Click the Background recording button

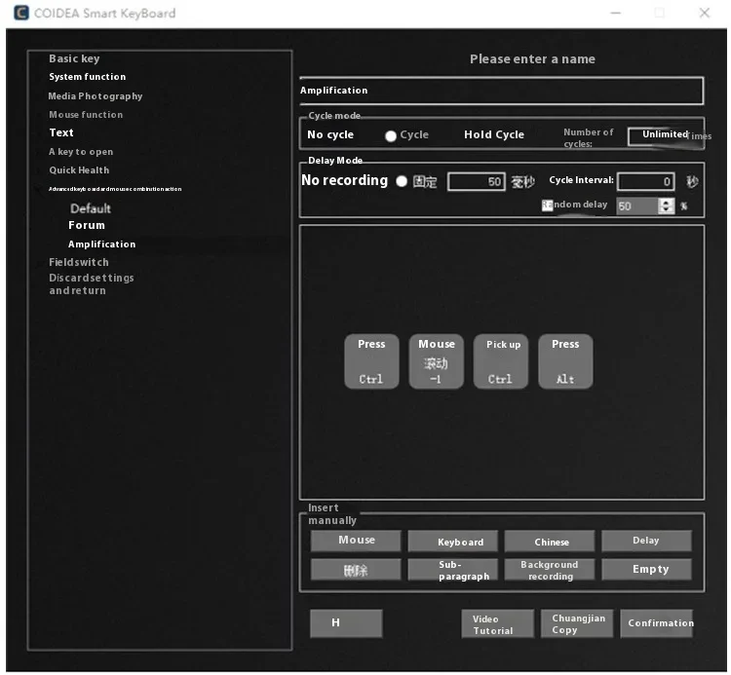click(550, 570)
